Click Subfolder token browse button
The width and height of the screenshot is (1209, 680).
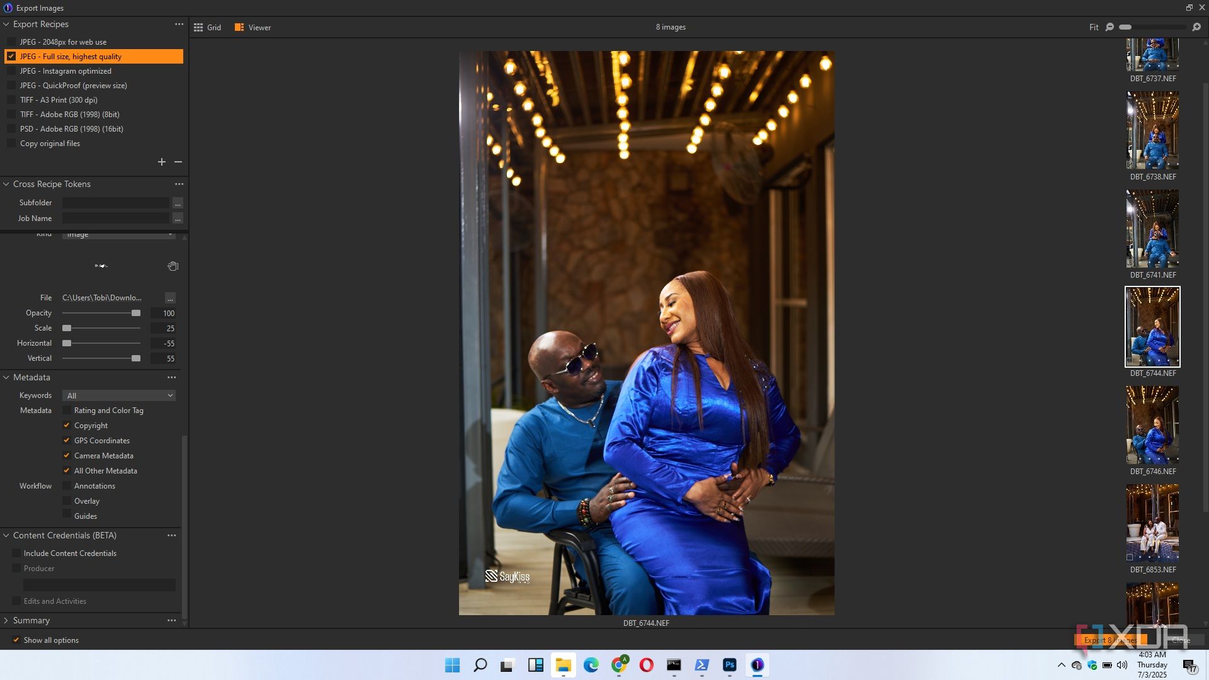tap(178, 203)
